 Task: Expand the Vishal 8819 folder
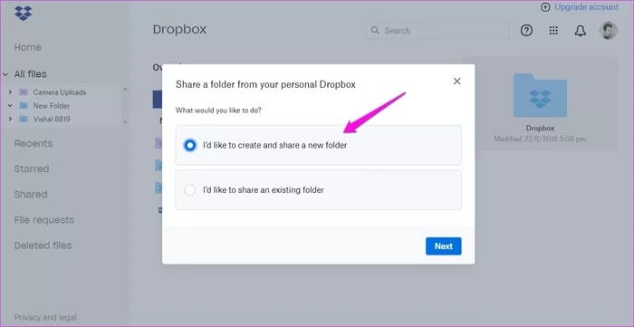[10, 120]
